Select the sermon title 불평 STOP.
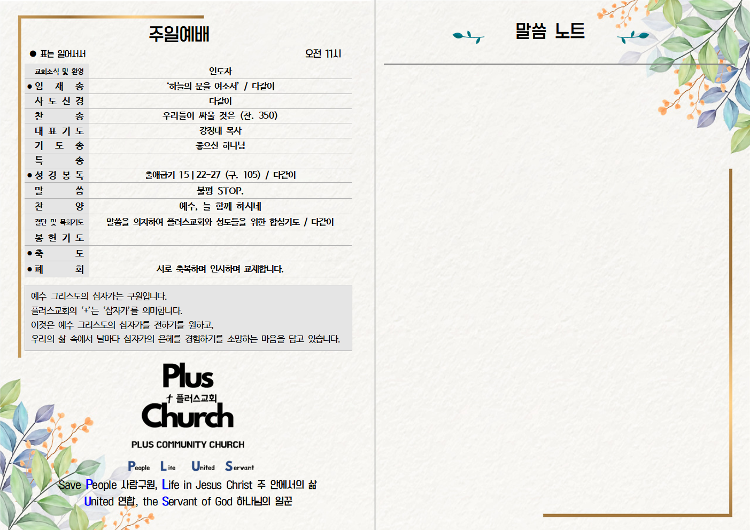 [220, 191]
